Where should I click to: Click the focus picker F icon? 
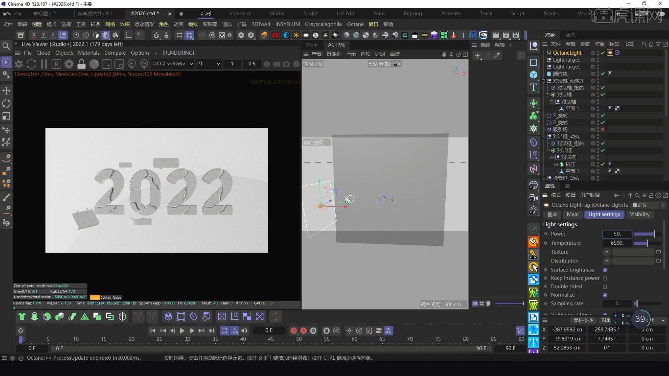132,64
